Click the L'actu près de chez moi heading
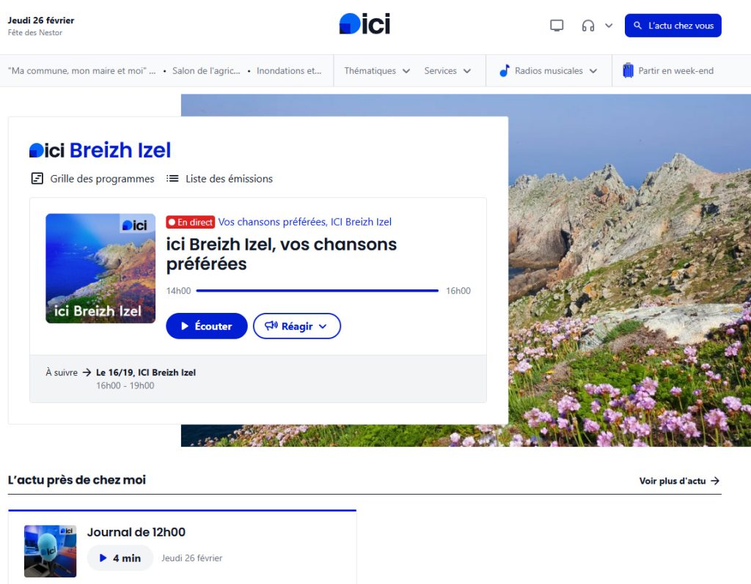 (76, 480)
